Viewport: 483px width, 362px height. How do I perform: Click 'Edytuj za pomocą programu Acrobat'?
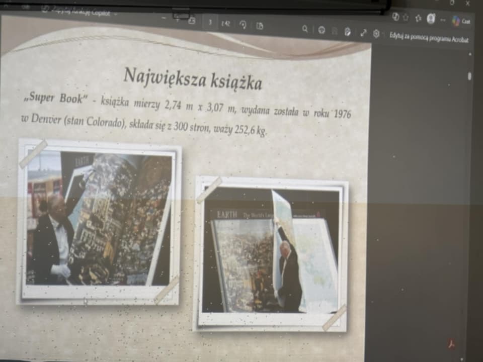click(x=429, y=37)
